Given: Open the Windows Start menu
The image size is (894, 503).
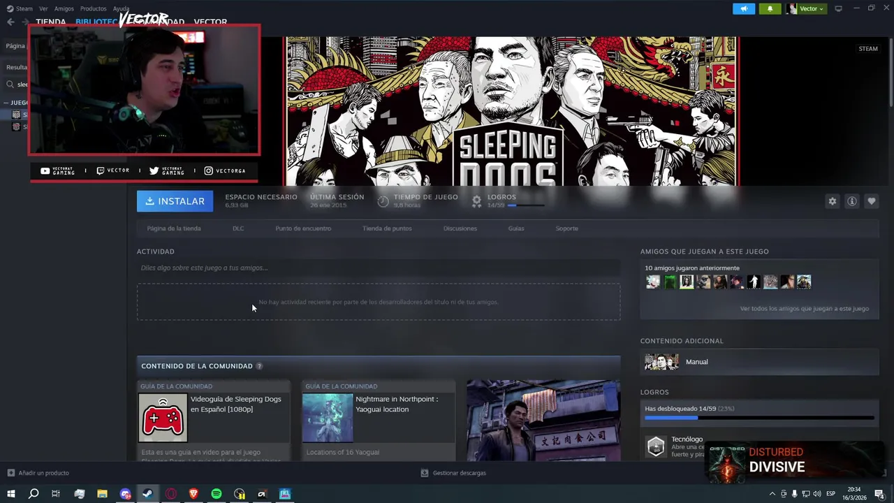Looking at the screenshot, I should pos(10,494).
